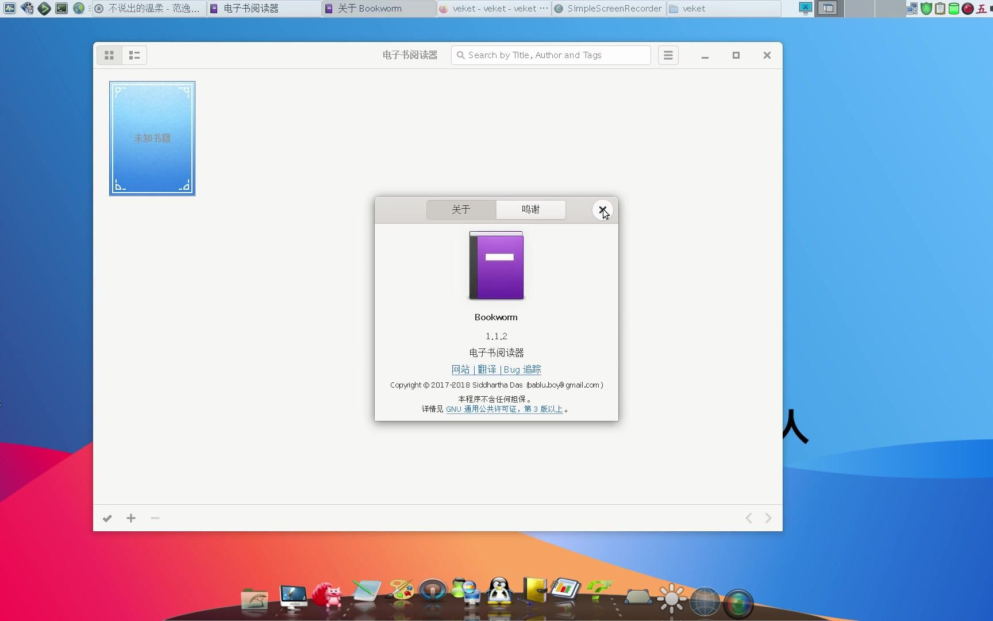Switch library to grid view
Viewport: 993px width, 621px height.
click(109, 55)
